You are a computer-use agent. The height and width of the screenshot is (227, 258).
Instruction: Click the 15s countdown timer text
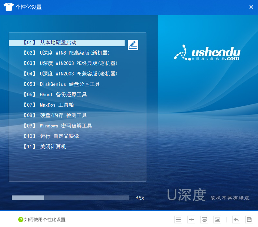[140, 198]
